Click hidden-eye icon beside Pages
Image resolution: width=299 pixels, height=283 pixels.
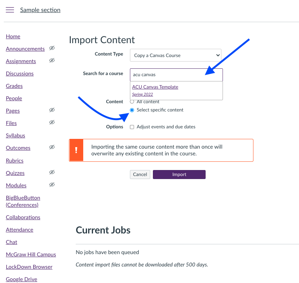[52, 110]
